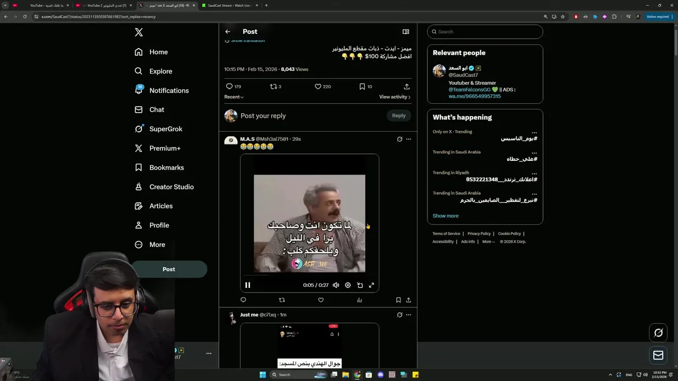Screen dimensions: 678x381
Task: Open more options on M.A.S reply
Action: tap(408, 139)
